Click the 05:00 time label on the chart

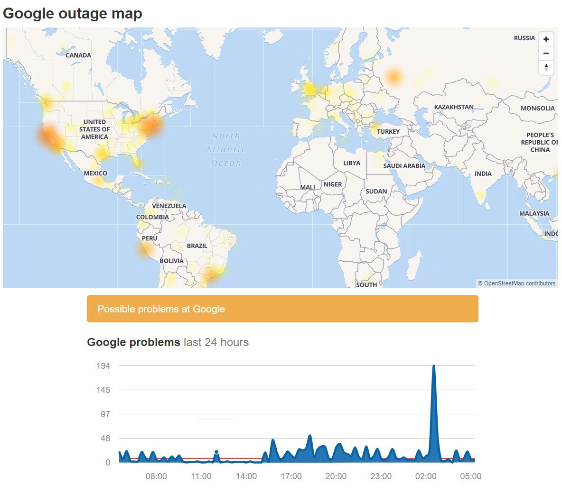(x=470, y=476)
